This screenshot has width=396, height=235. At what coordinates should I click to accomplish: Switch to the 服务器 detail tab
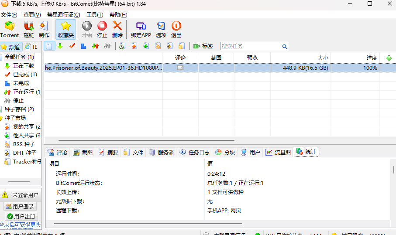coord(162,152)
